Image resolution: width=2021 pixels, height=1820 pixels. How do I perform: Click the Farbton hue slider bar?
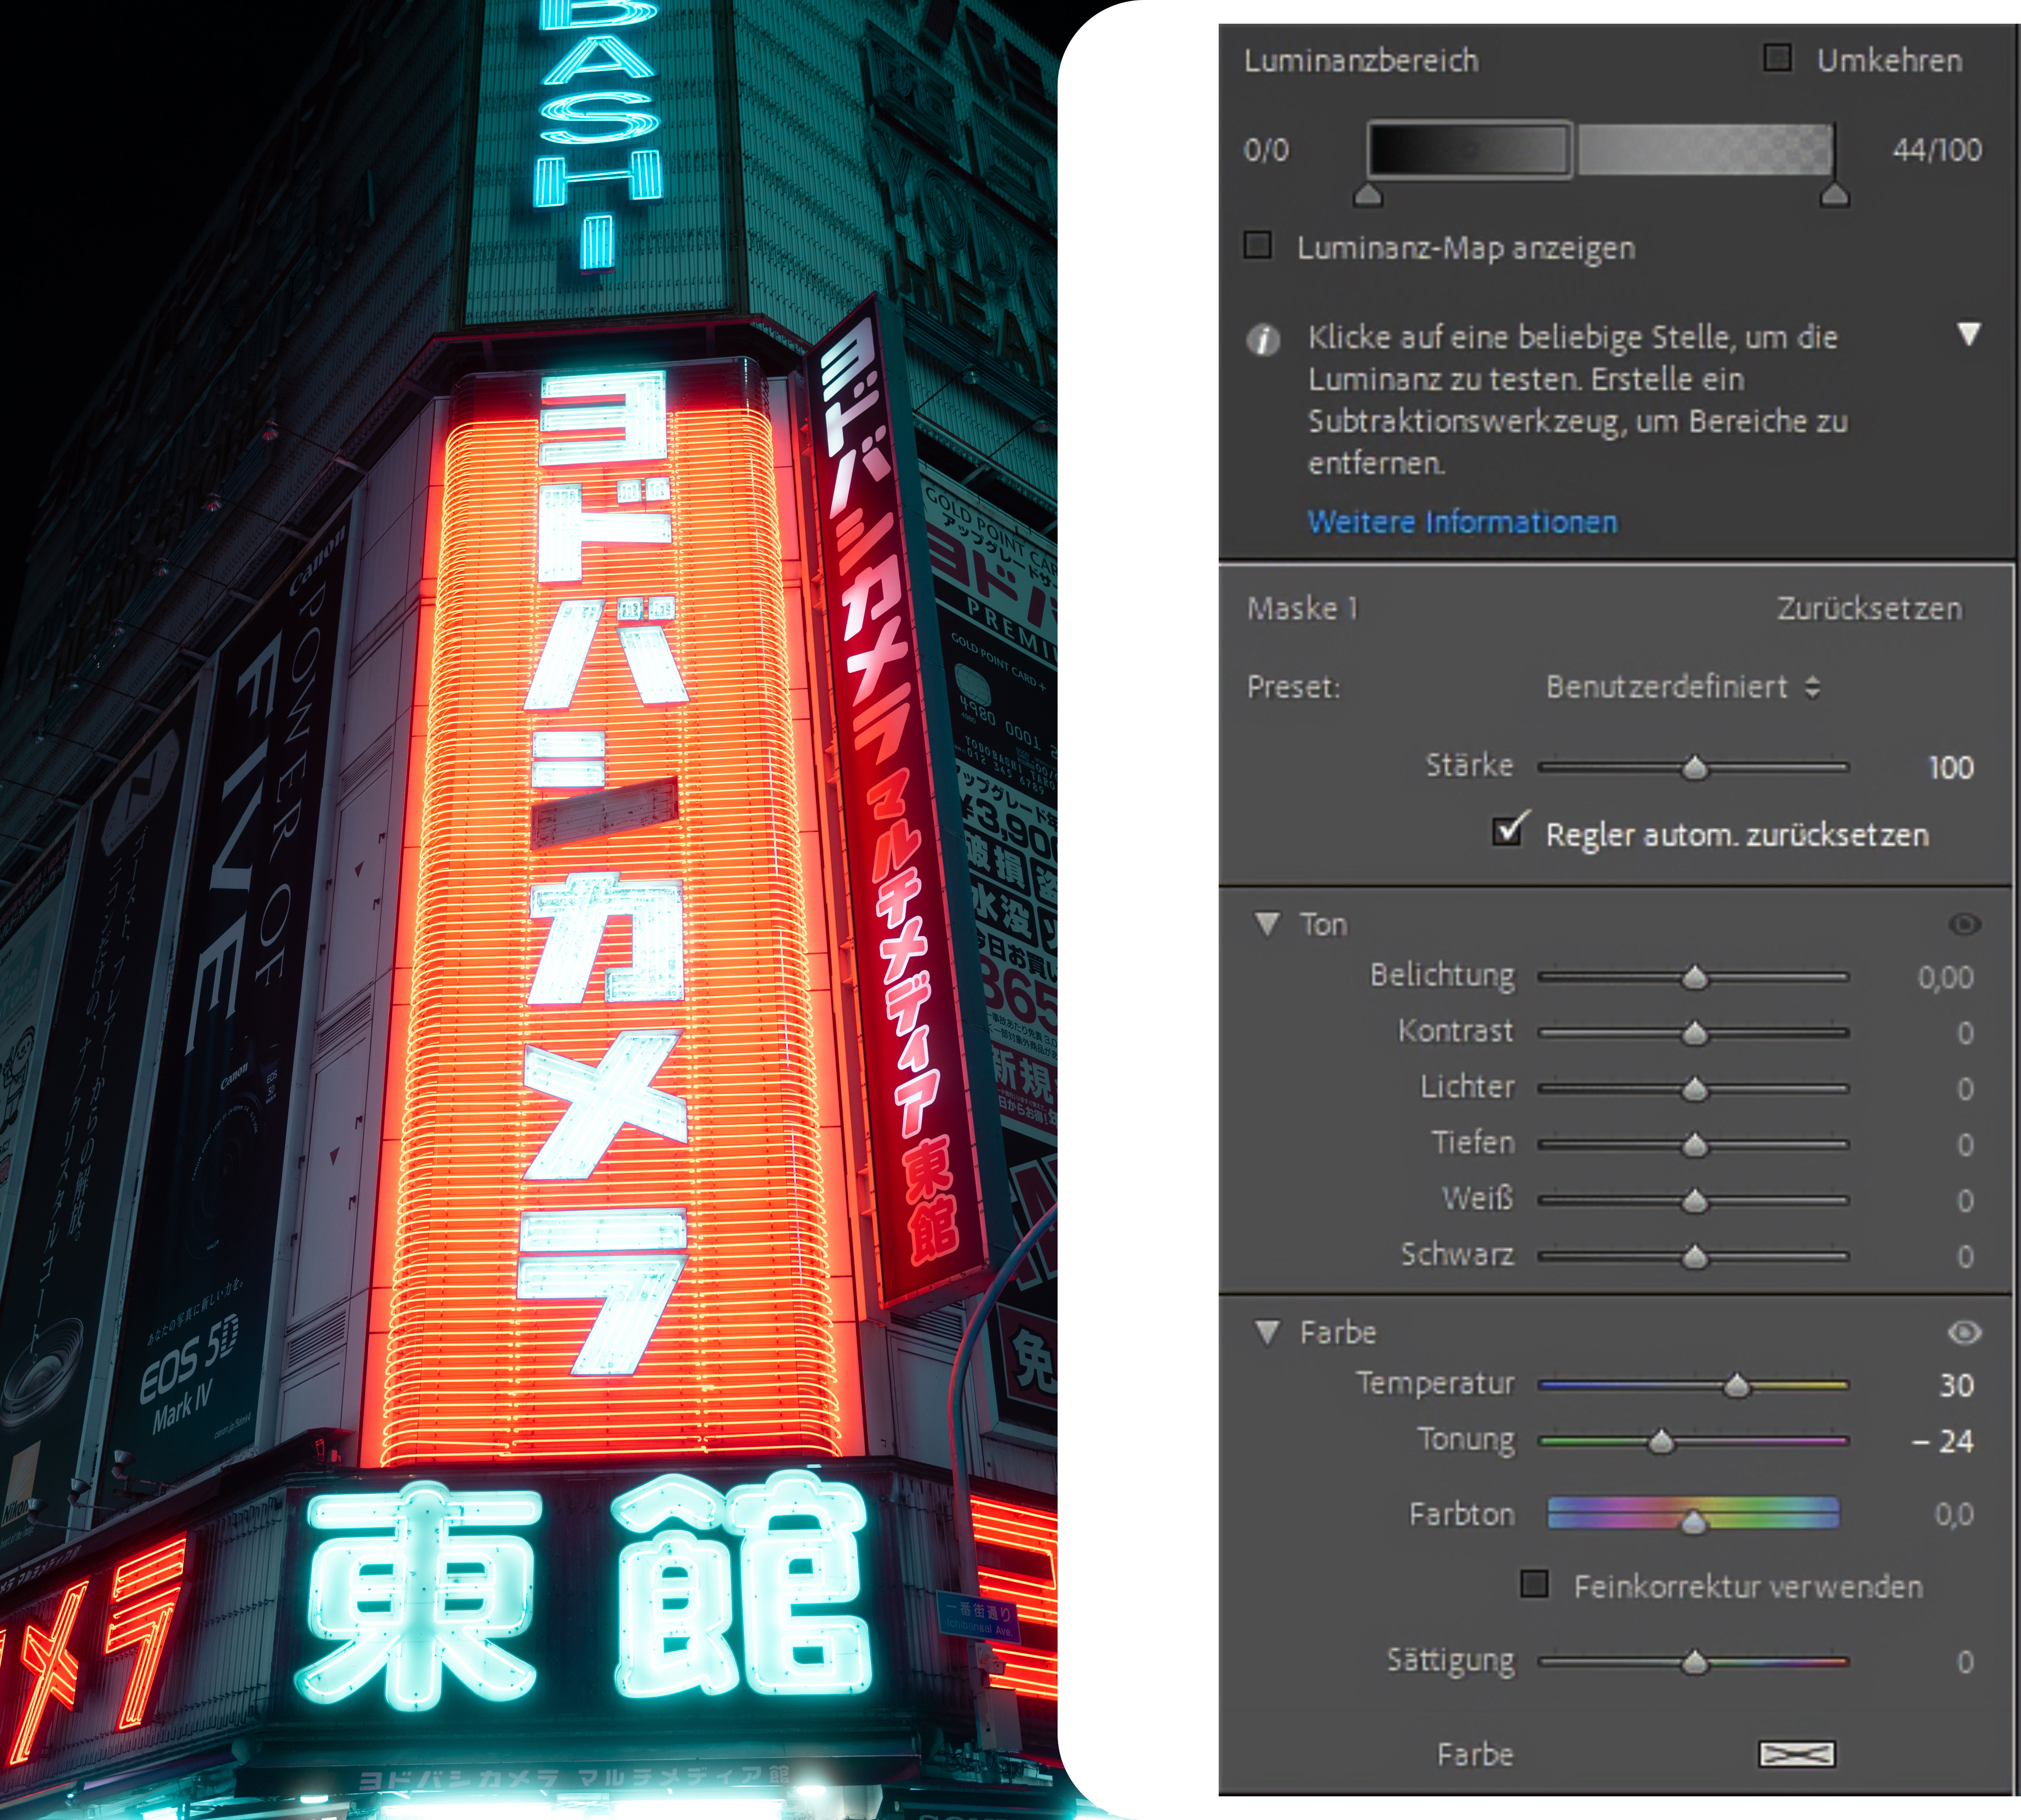1692,1511
